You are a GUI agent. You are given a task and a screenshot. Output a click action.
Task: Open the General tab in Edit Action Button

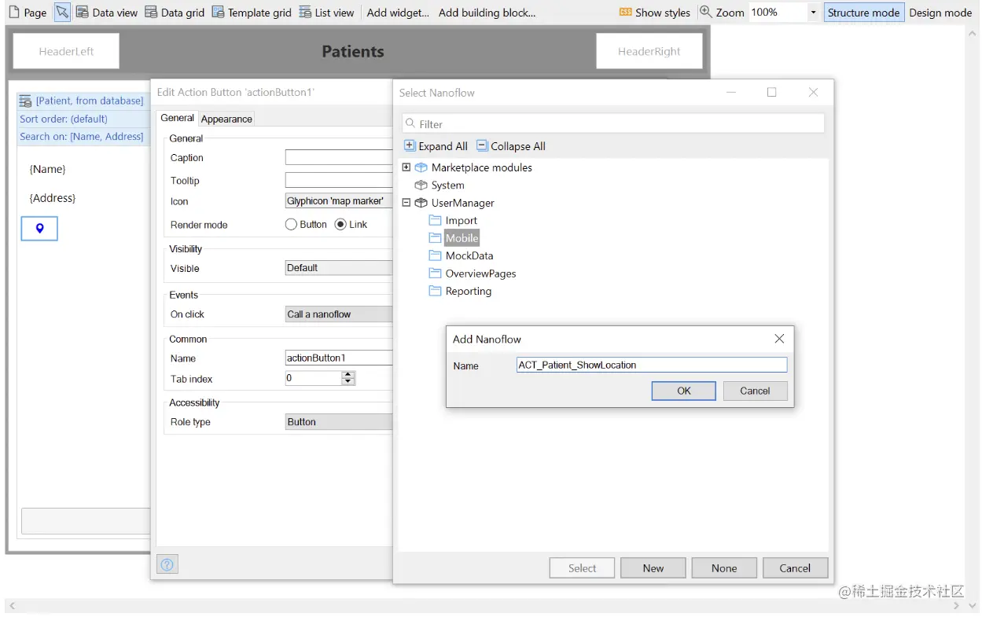coord(177,118)
